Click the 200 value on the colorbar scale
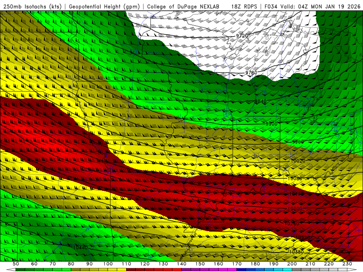 (292, 264)
